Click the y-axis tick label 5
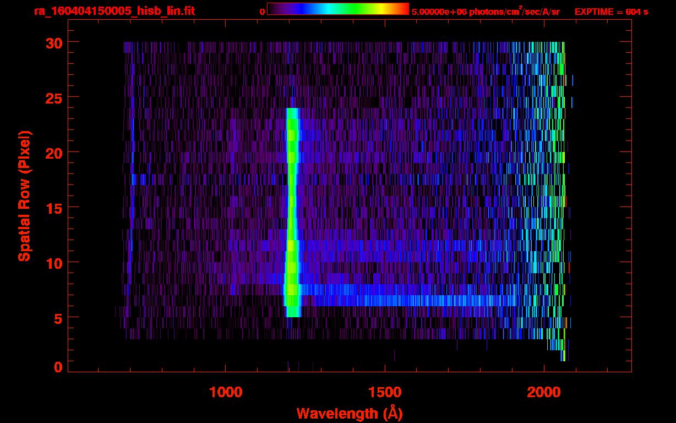This screenshot has width=676, height=423. pos(58,318)
